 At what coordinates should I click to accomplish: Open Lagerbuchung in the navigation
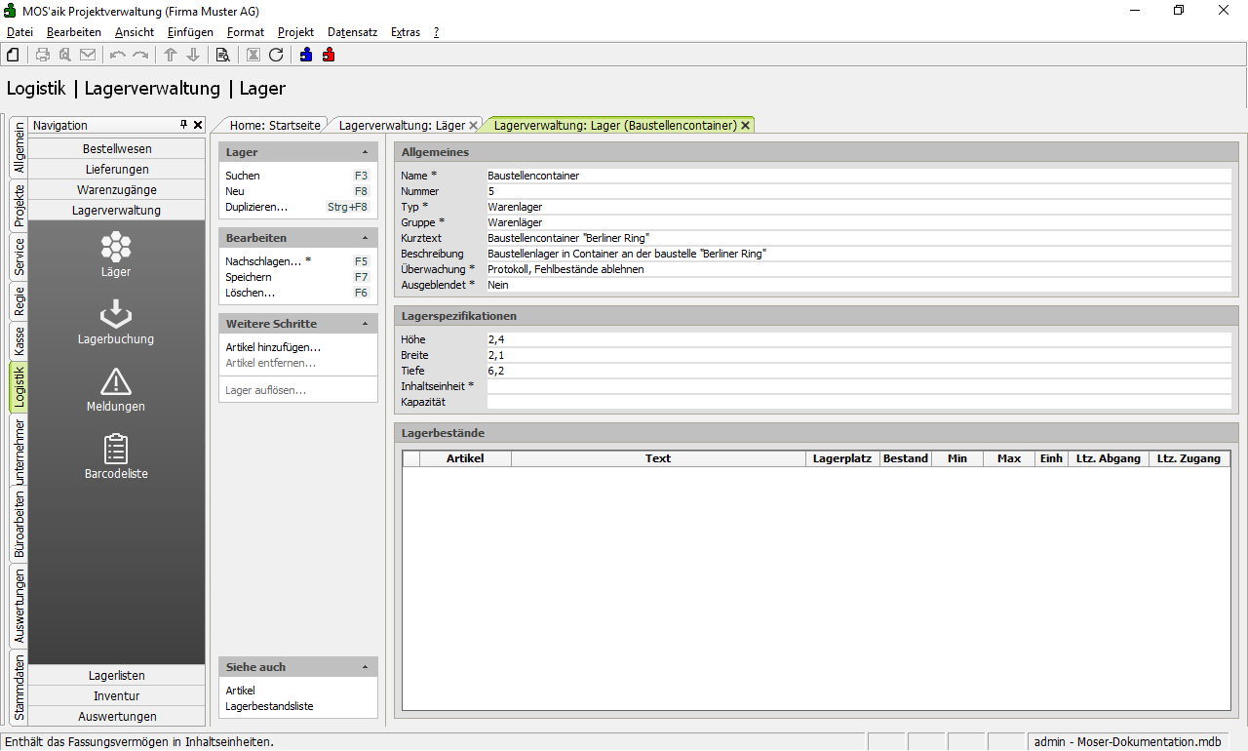(115, 314)
